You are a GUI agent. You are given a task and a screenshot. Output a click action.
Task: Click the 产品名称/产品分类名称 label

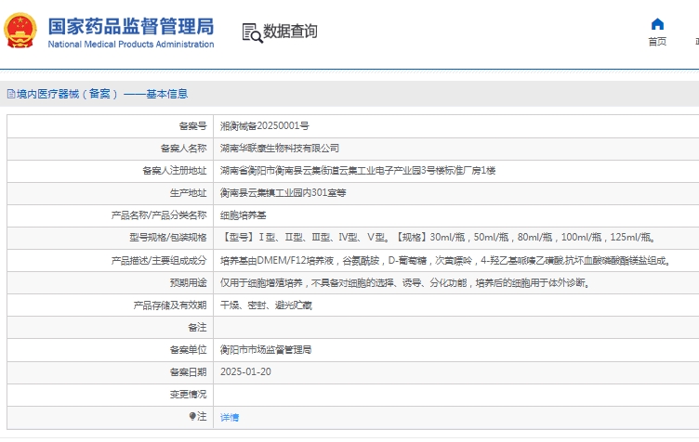pos(159,215)
